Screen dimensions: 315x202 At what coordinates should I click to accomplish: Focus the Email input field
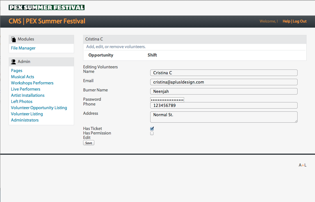[223, 82]
